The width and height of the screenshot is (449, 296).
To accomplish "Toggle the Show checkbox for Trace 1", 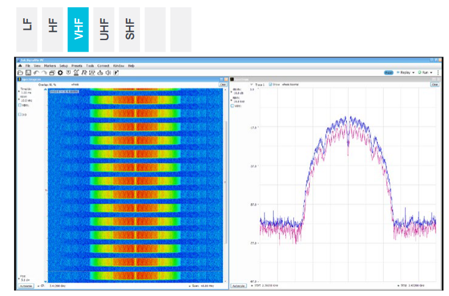I will tap(271, 84).
